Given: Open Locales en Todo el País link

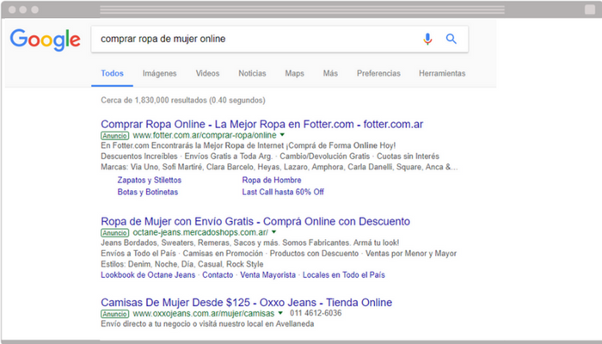Looking at the screenshot, I should point(344,275).
